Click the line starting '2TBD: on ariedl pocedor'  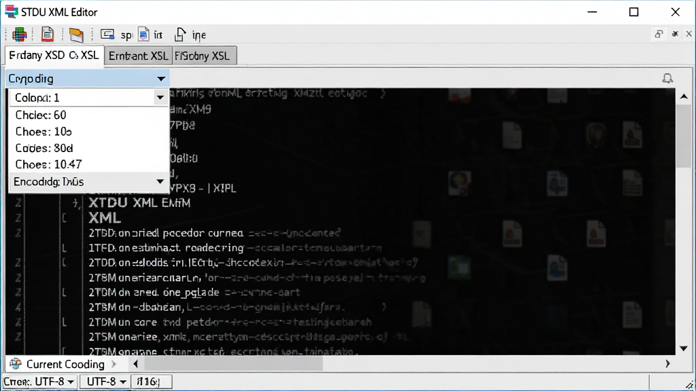(x=214, y=234)
